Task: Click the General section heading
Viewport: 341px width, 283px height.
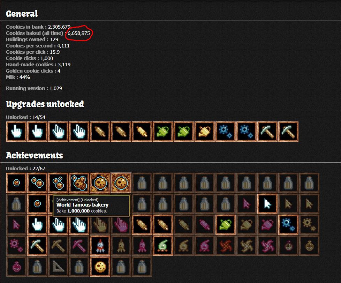Action: [22, 14]
